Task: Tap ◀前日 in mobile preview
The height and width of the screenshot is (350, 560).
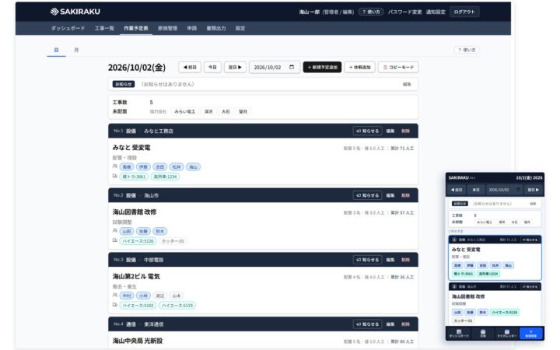Action: click(457, 190)
